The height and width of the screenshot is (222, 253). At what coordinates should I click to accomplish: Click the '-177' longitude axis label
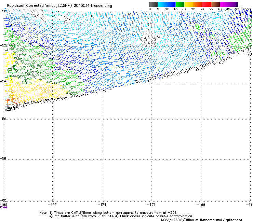click(52, 205)
